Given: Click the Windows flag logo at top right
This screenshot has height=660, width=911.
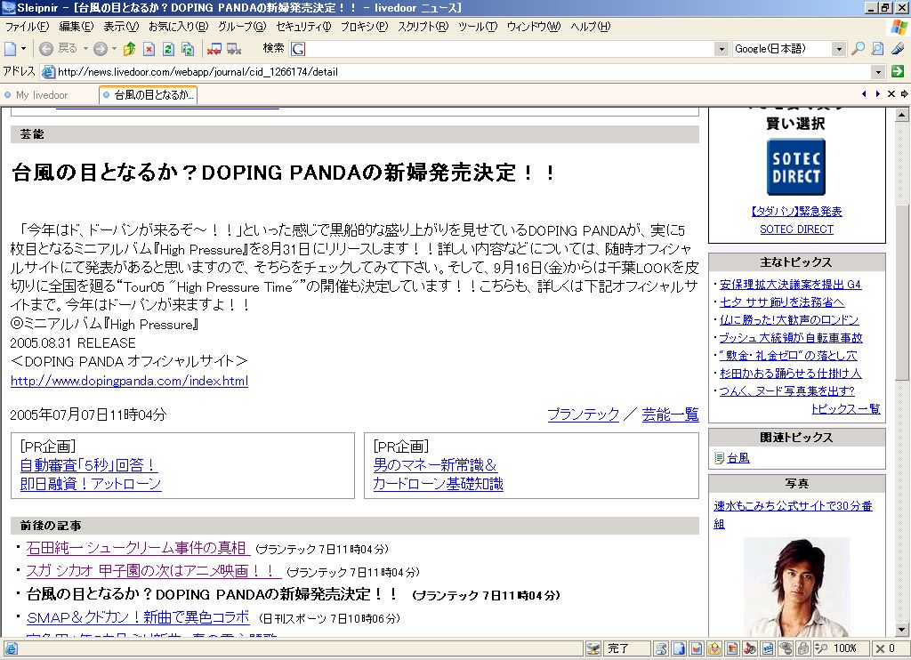Looking at the screenshot, I should 899,28.
